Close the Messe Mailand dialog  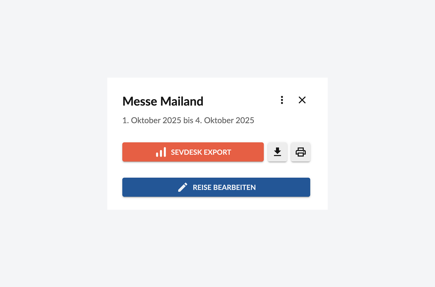click(x=302, y=100)
